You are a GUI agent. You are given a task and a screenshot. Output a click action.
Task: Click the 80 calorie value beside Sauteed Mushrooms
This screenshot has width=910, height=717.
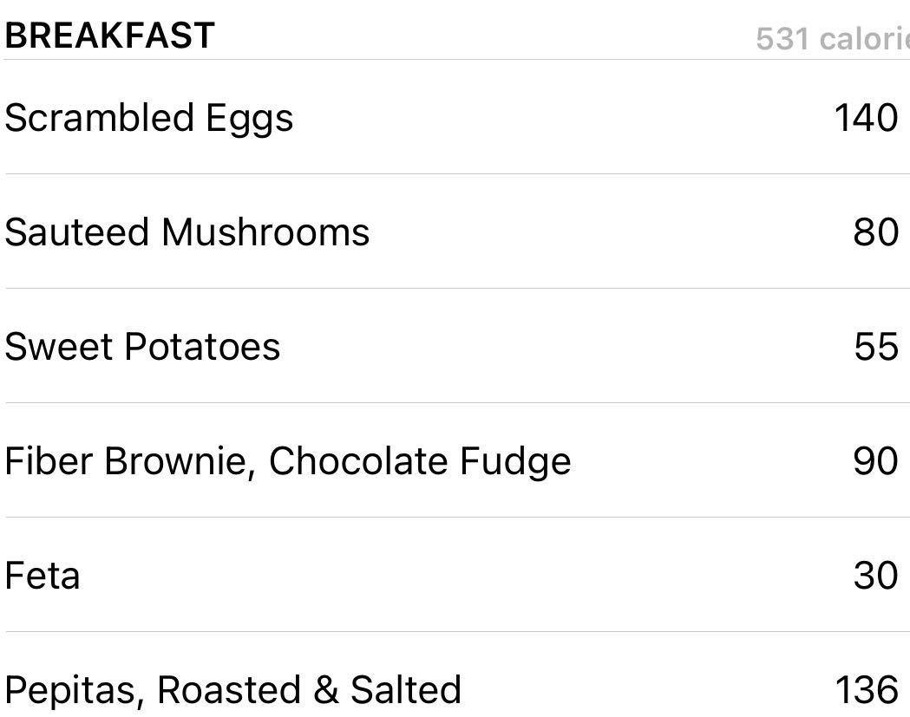tap(875, 232)
